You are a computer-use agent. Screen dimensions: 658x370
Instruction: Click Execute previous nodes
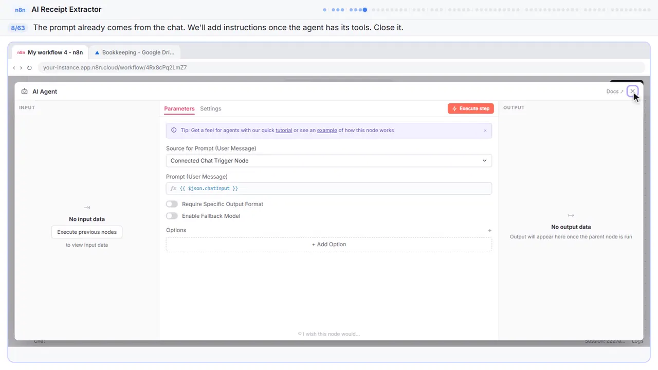click(x=87, y=232)
